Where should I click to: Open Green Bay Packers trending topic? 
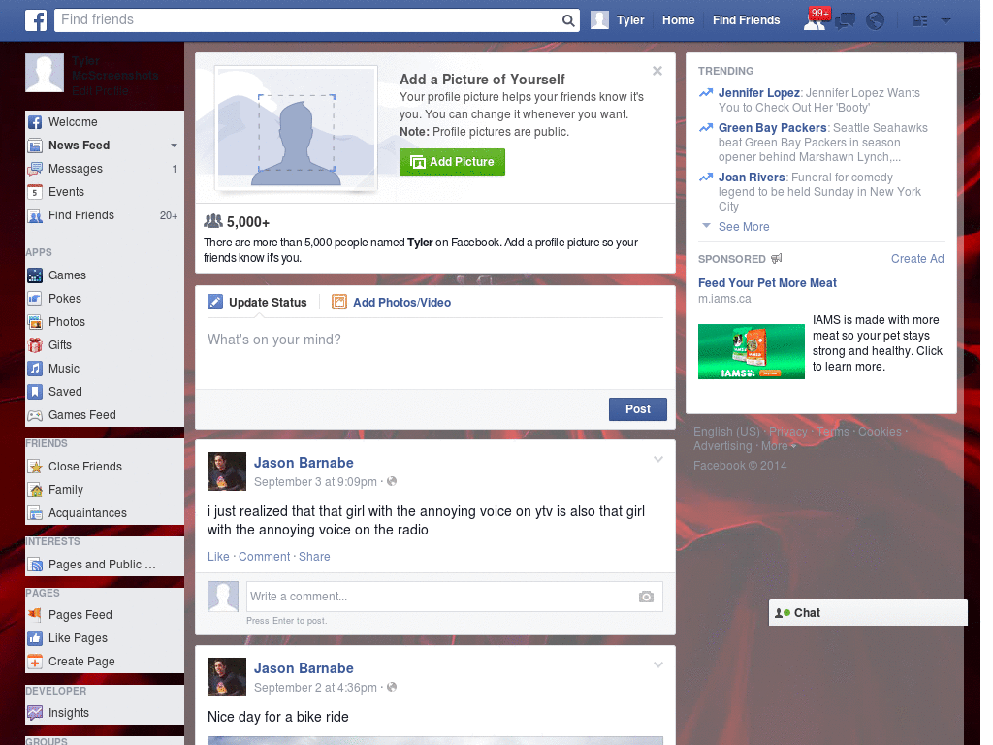[x=772, y=128]
